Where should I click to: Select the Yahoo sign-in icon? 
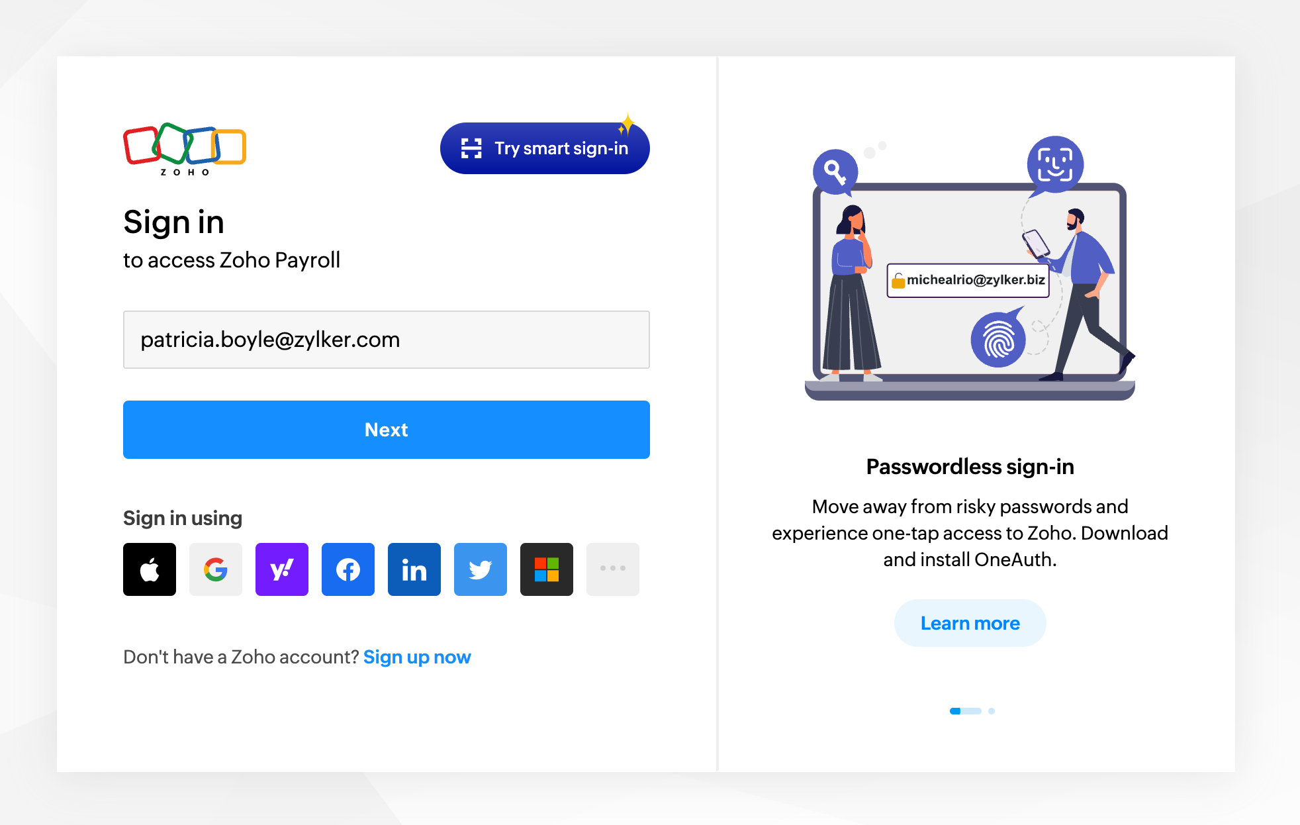coord(281,569)
